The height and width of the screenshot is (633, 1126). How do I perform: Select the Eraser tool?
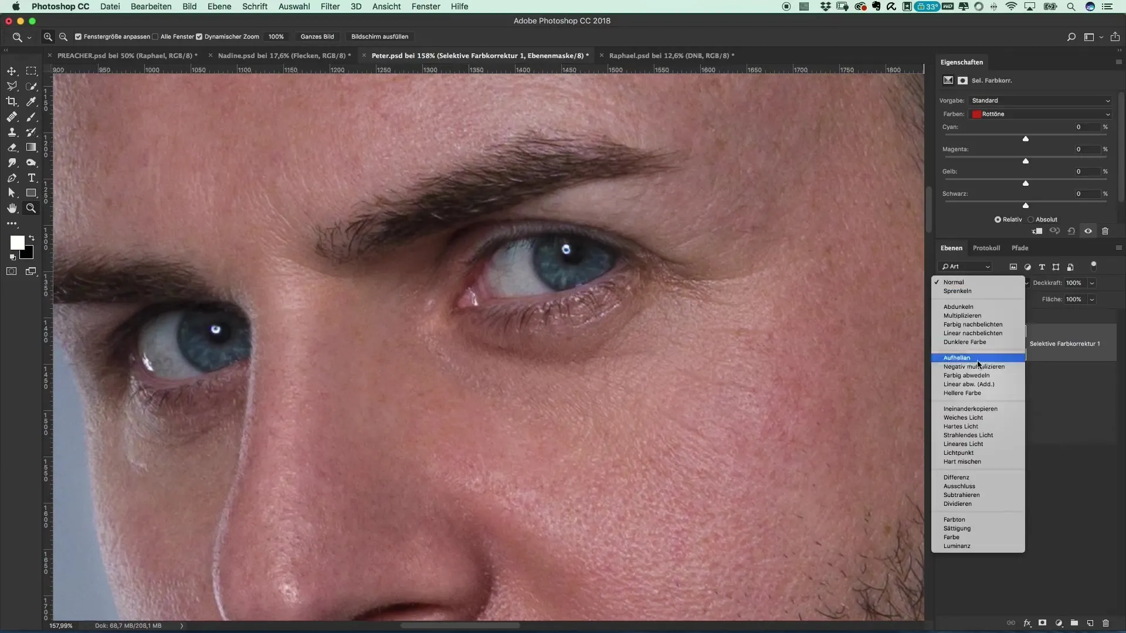pyautogui.click(x=12, y=147)
